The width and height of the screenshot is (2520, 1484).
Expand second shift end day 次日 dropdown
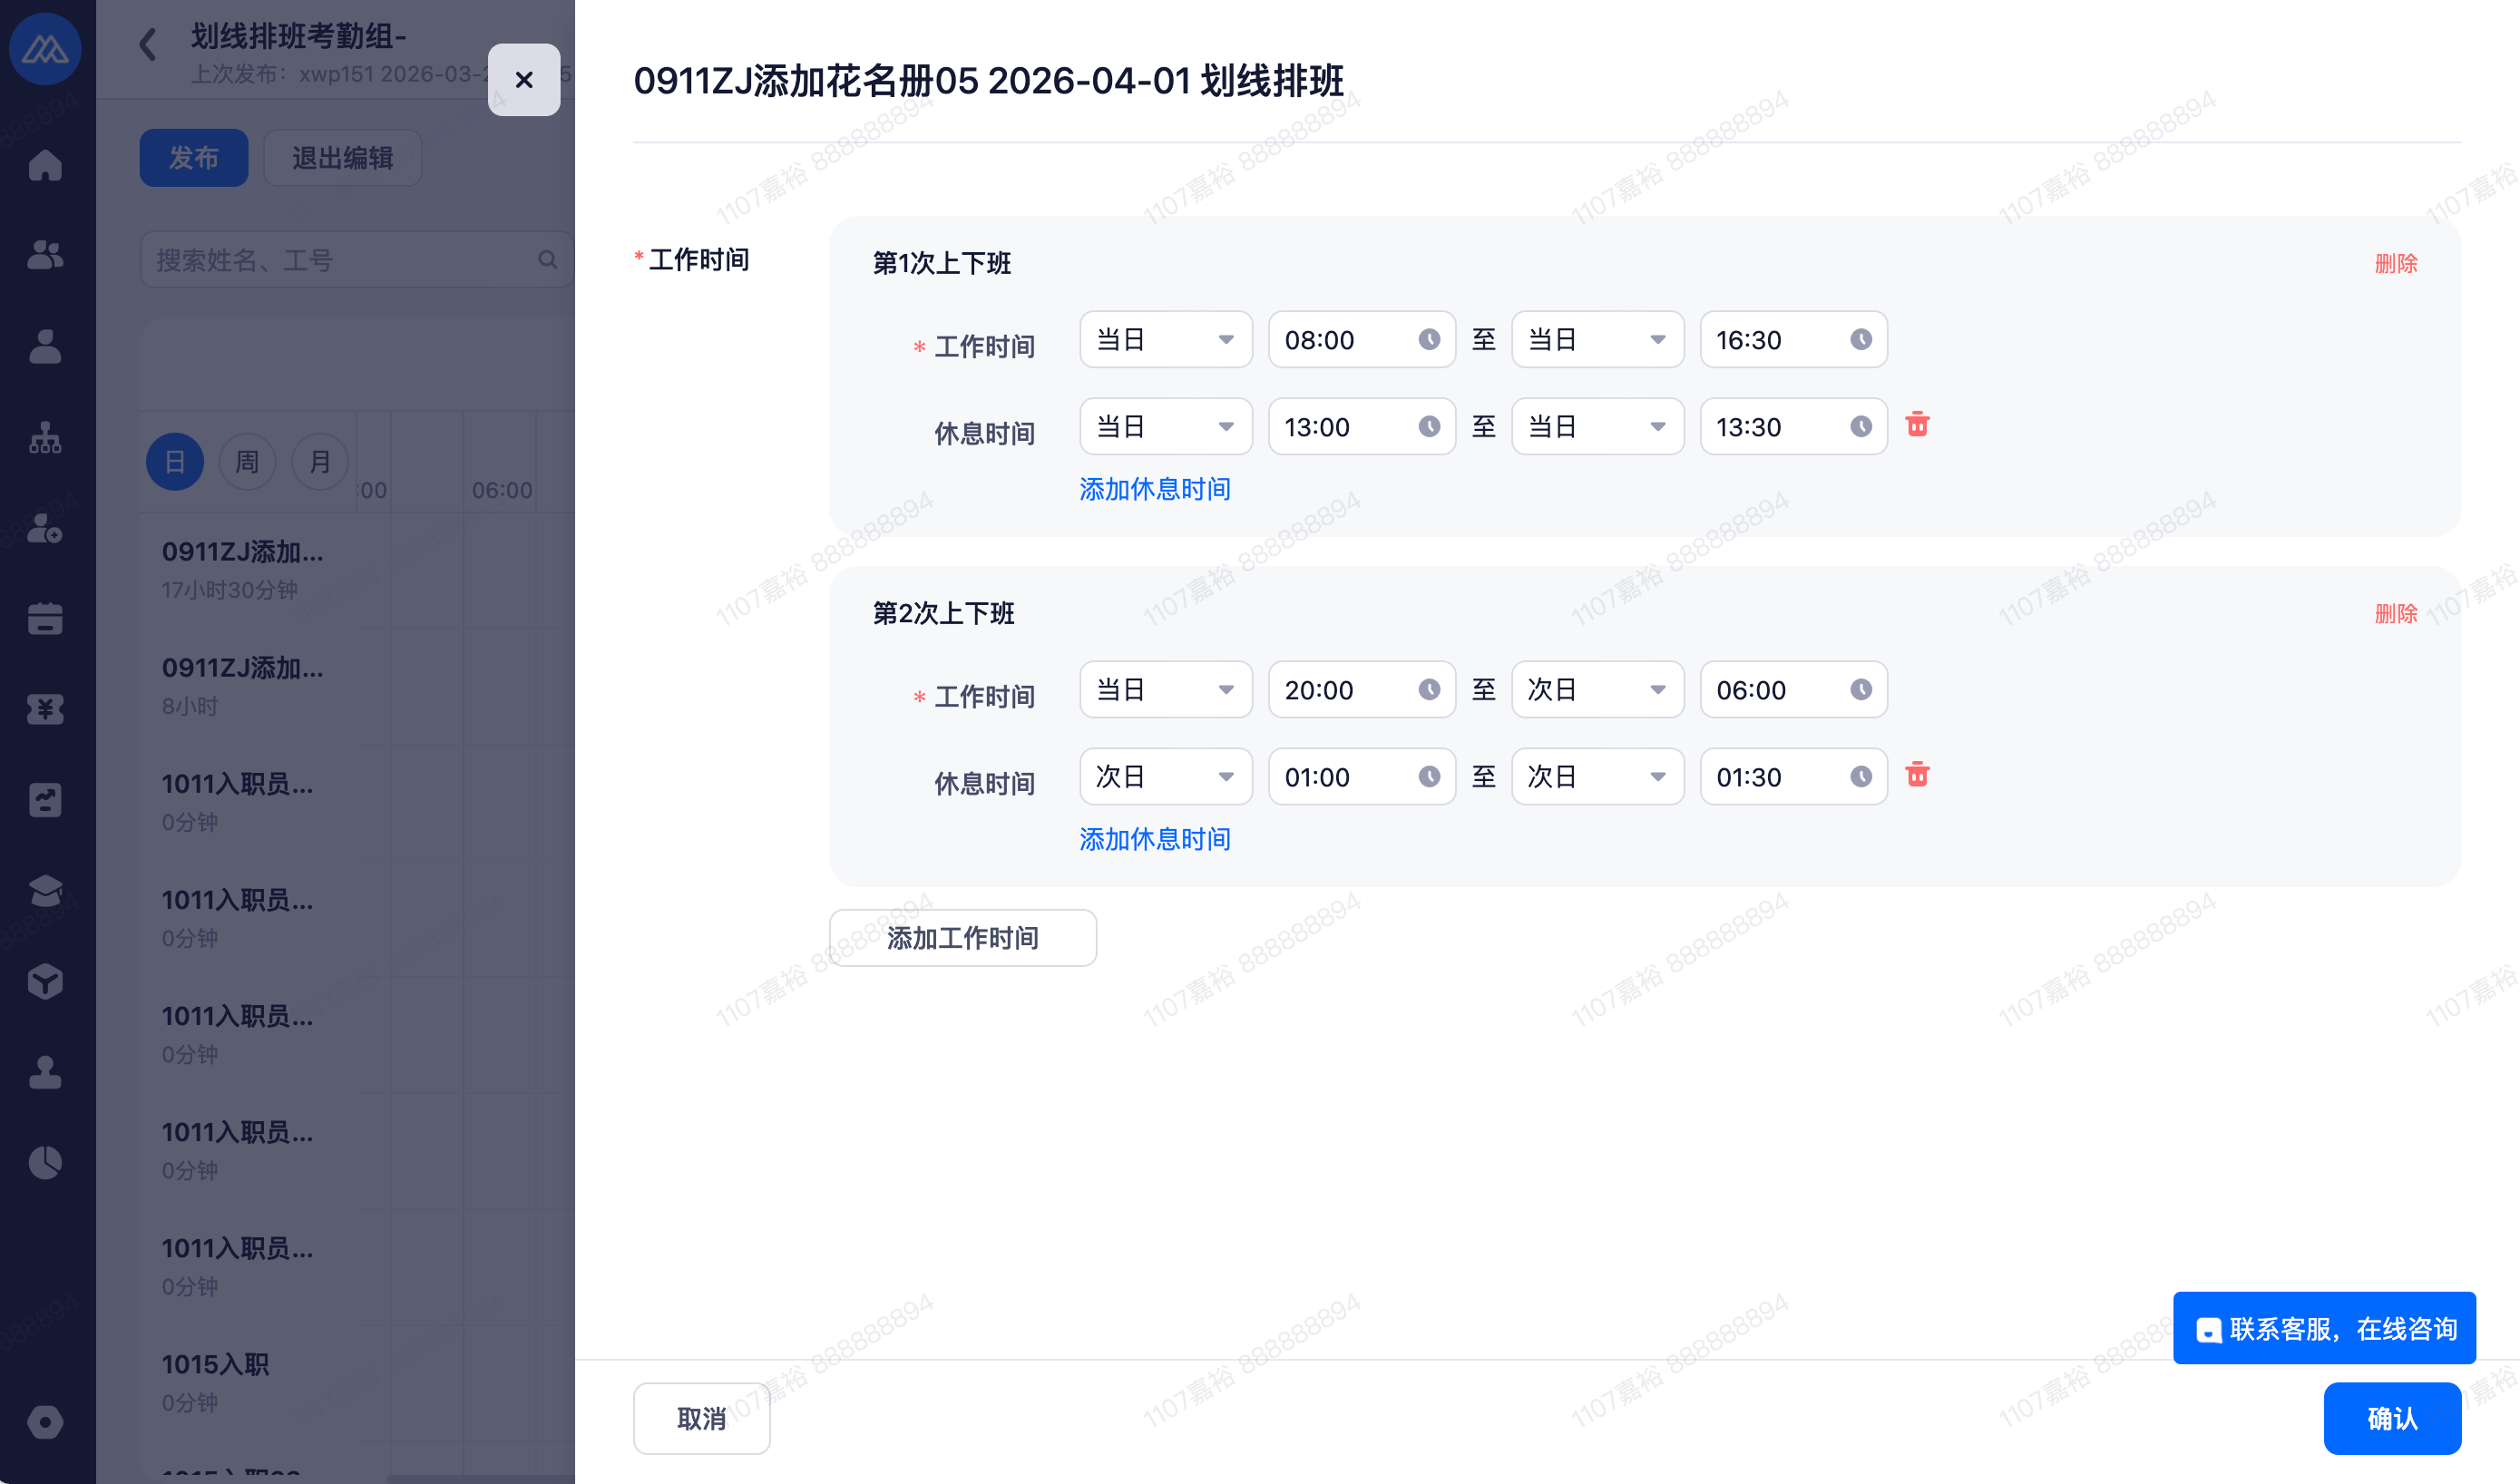click(1597, 690)
